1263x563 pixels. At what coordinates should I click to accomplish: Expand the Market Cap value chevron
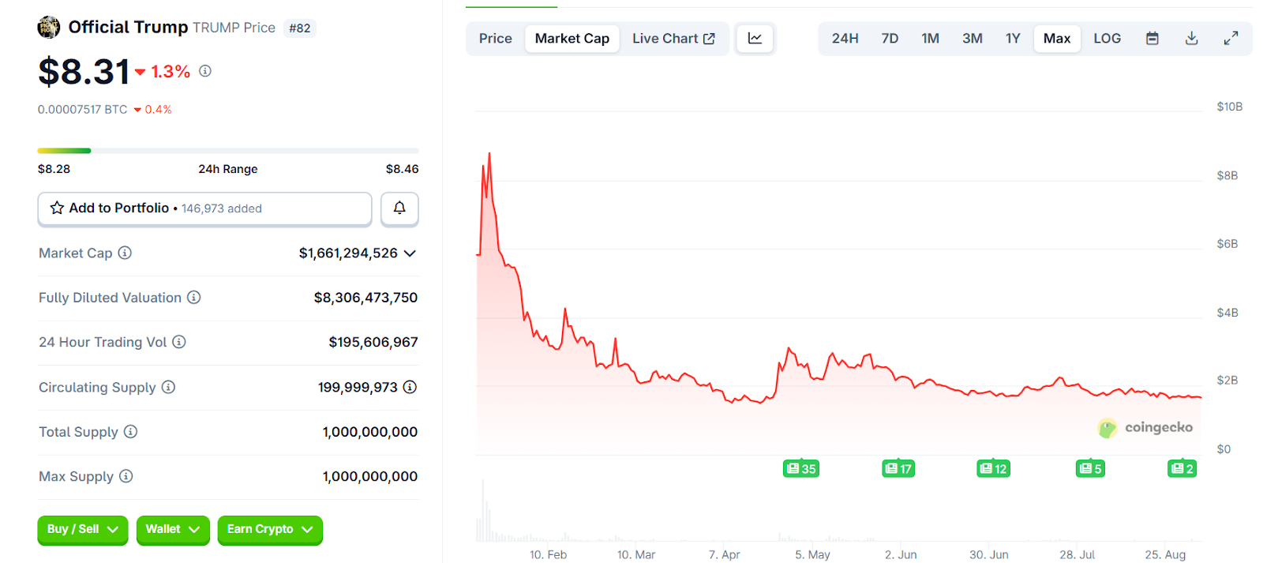coord(410,253)
